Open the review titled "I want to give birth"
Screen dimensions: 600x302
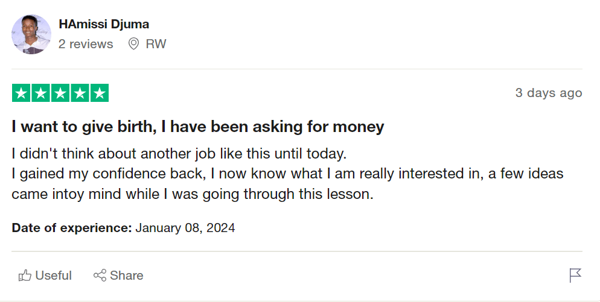pos(198,127)
